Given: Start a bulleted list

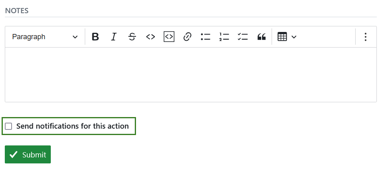Looking at the screenshot, I should tap(206, 37).
